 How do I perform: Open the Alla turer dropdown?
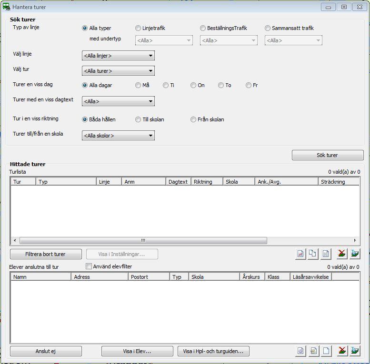coord(118,71)
